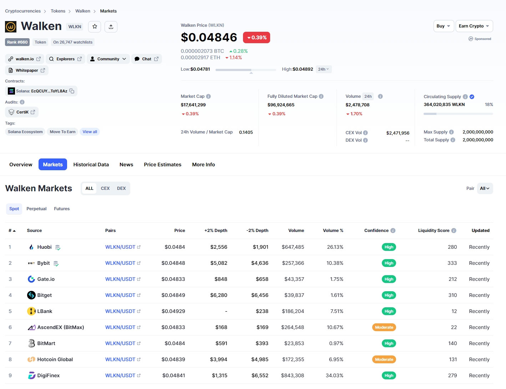The height and width of the screenshot is (389, 506).
Task: Click the Rank #660 badge
Action: tap(17, 42)
